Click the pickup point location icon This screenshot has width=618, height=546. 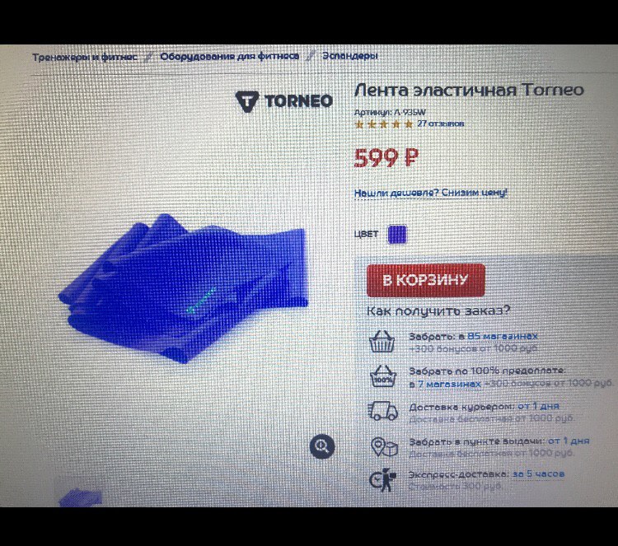(384, 446)
